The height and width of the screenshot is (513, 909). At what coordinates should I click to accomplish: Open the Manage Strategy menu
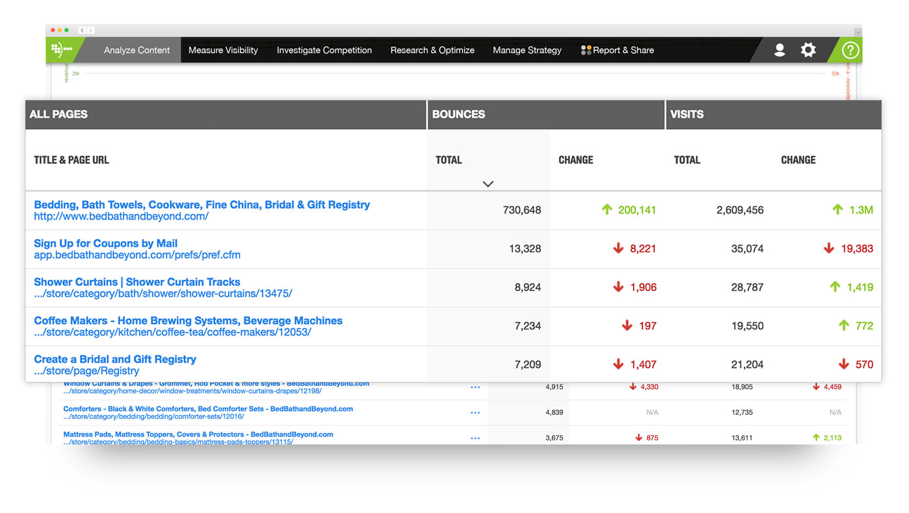pyautogui.click(x=527, y=50)
